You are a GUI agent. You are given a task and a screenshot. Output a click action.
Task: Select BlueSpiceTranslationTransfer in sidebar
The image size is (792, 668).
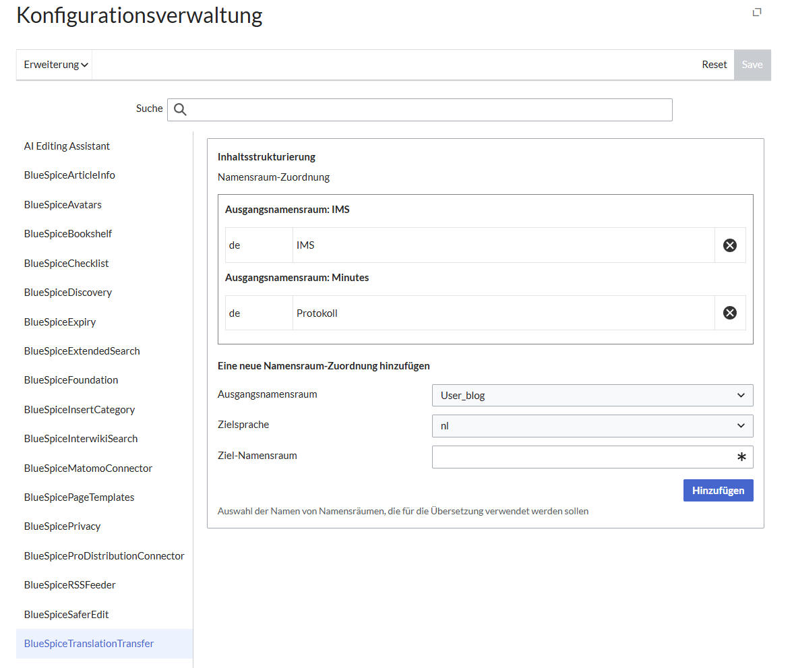point(89,644)
